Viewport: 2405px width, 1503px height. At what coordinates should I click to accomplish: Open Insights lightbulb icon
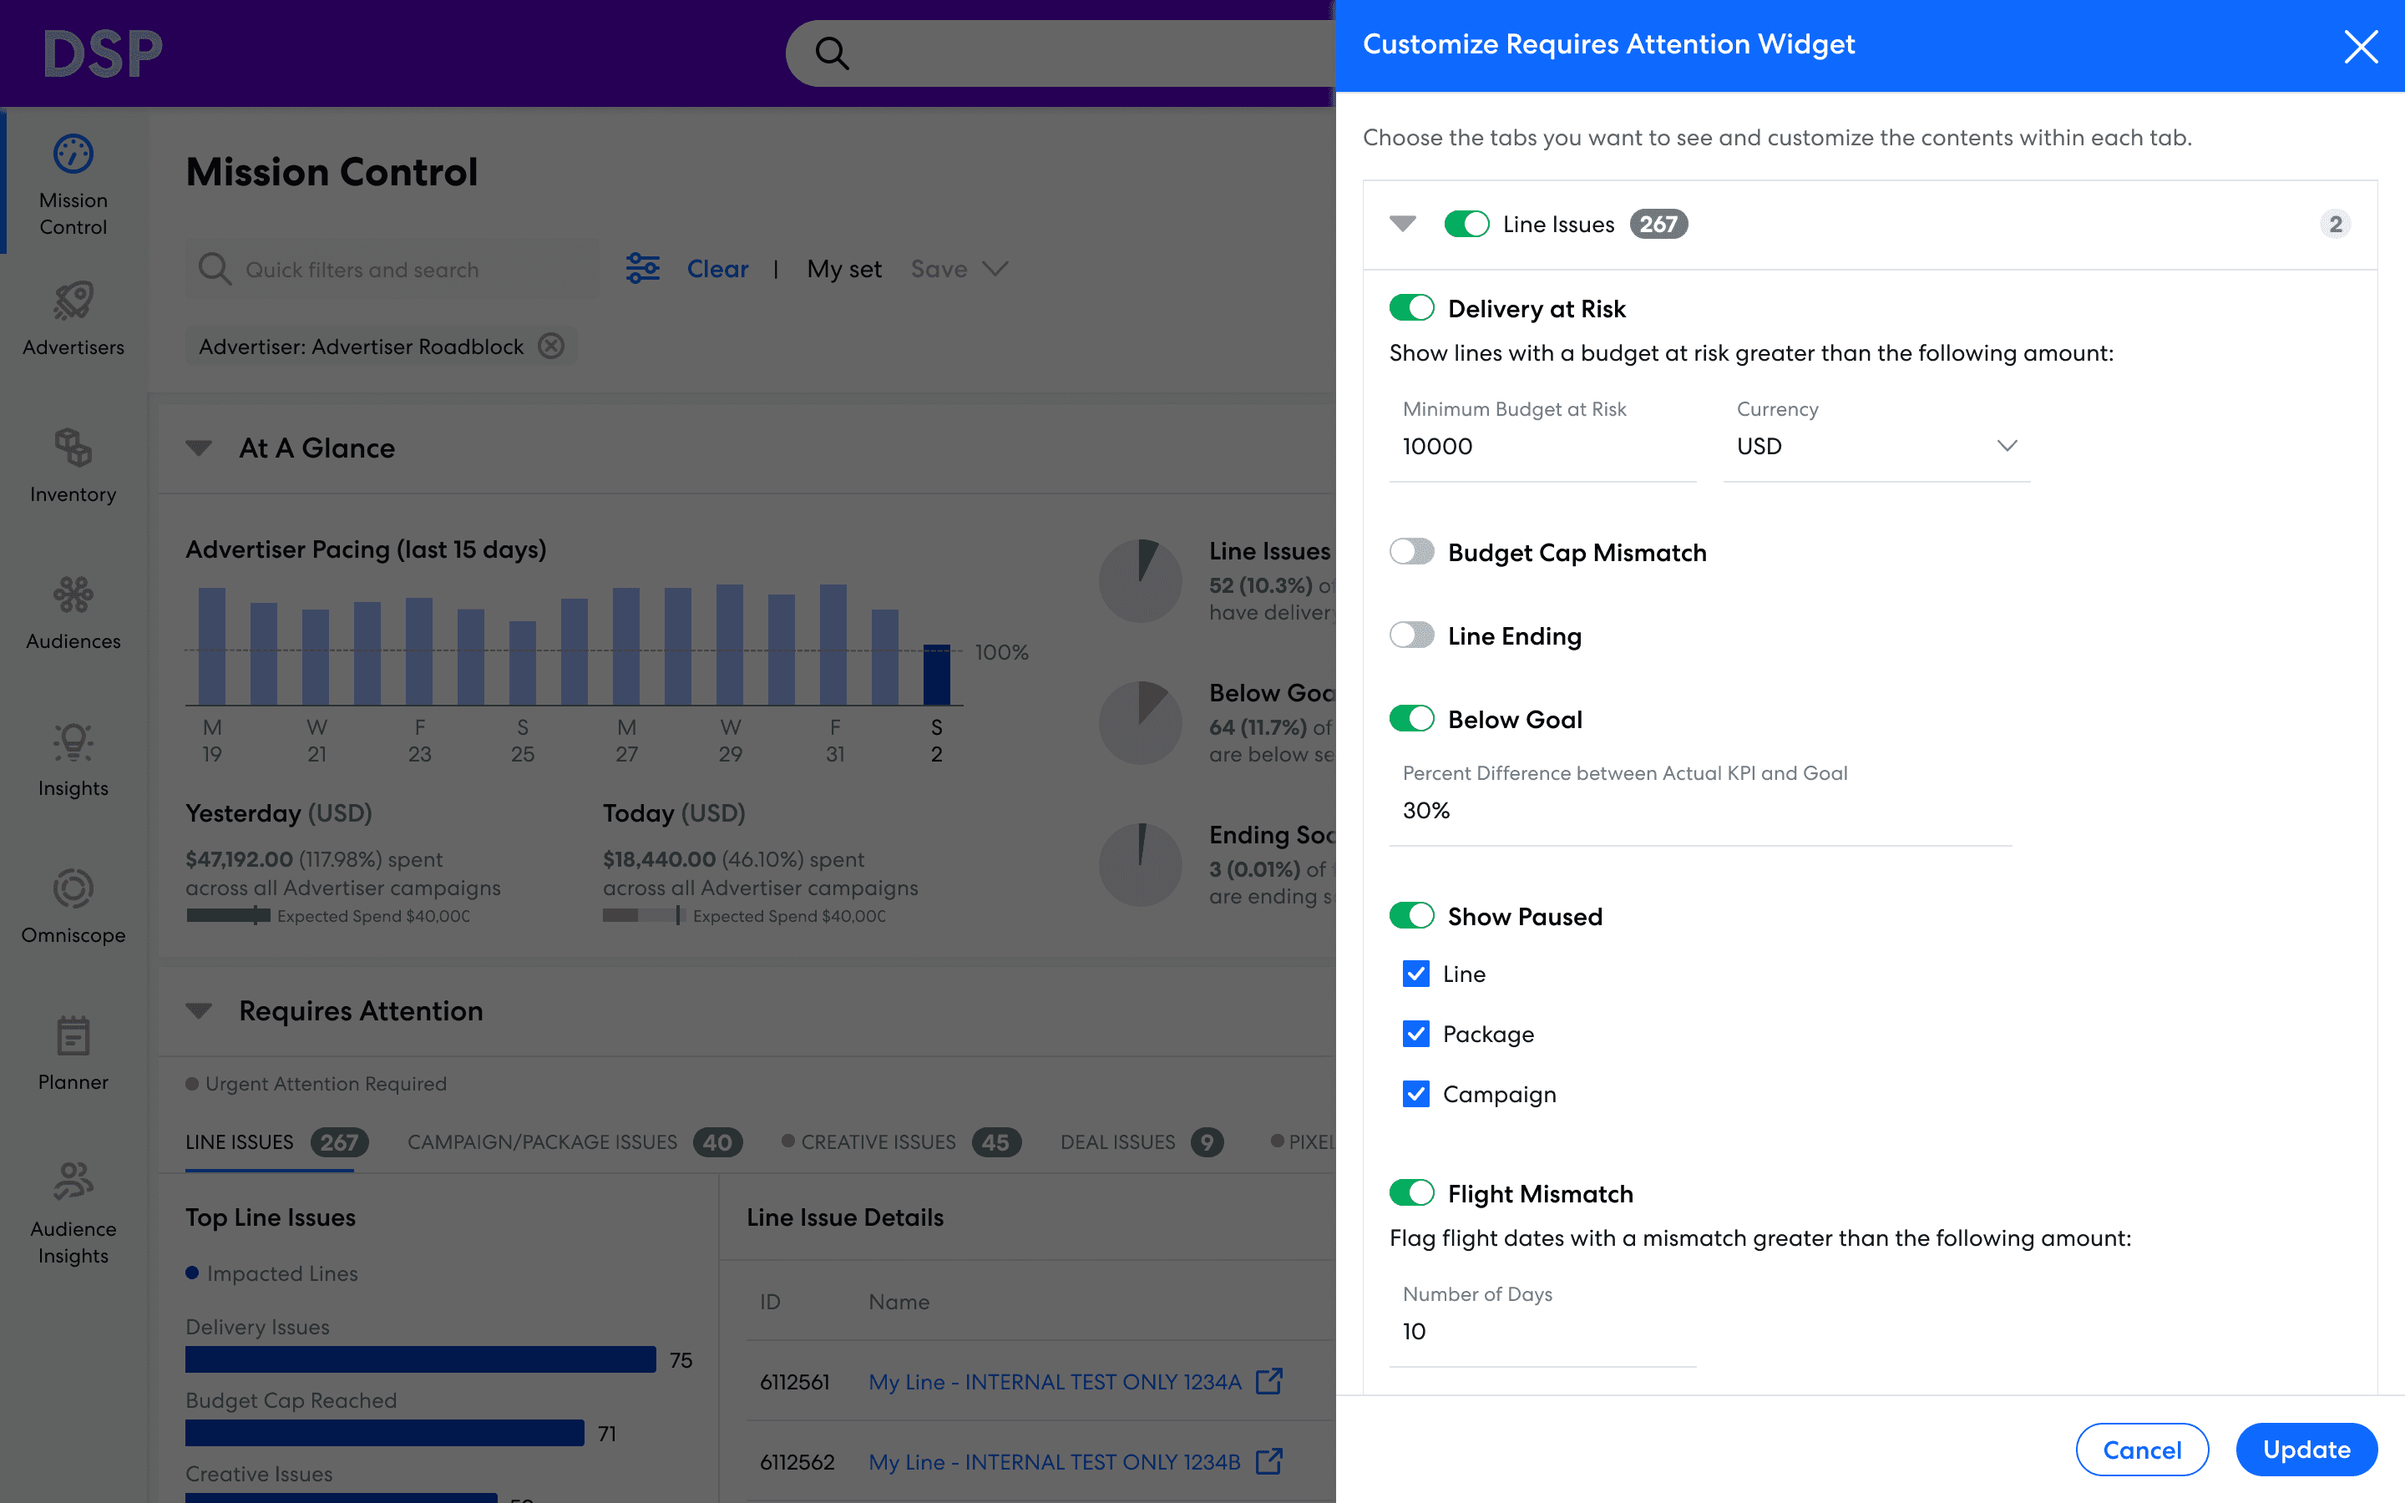click(73, 742)
